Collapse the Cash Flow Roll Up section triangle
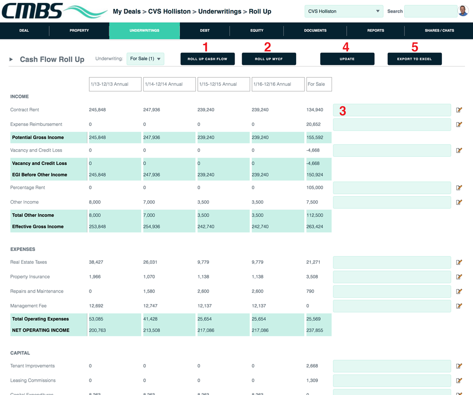The width and height of the screenshot is (473, 395). tap(11, 59)
